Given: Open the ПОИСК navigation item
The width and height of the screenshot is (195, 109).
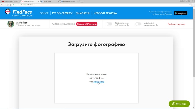Looking at the screenshot, I should point(44,13).
